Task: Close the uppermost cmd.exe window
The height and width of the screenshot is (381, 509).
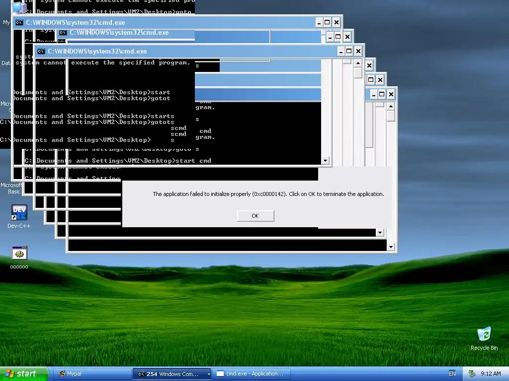Action: tap(337, 22)
